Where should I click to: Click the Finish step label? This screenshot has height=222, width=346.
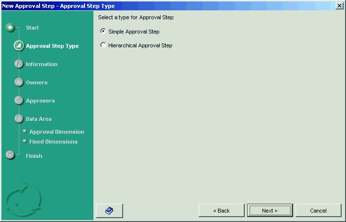pyautogui.click(x=34, y=156)
